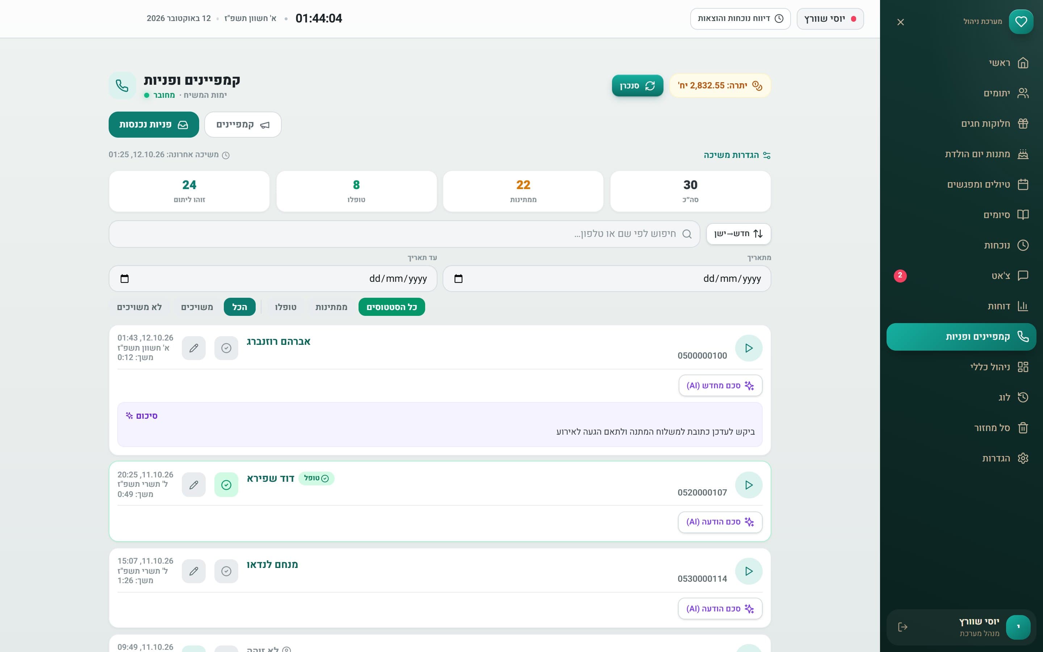The image size is (1043, 652).
Task: Filter by כל הסטטוסים status
Action: point(391,307)
